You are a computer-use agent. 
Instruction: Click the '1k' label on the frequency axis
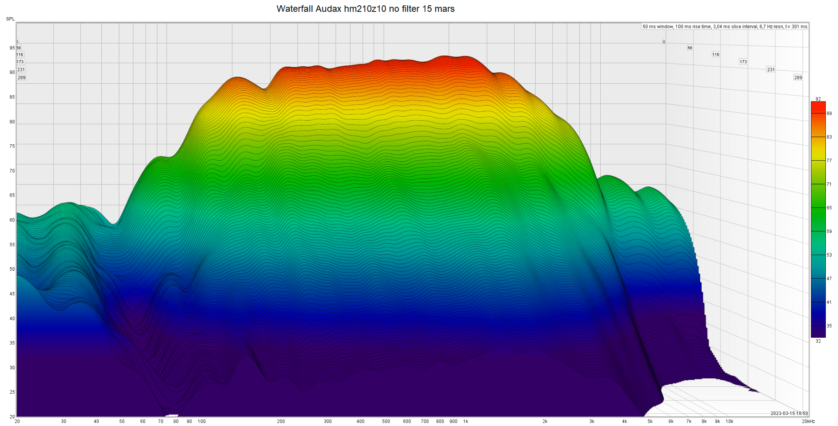tap(466, 422)
